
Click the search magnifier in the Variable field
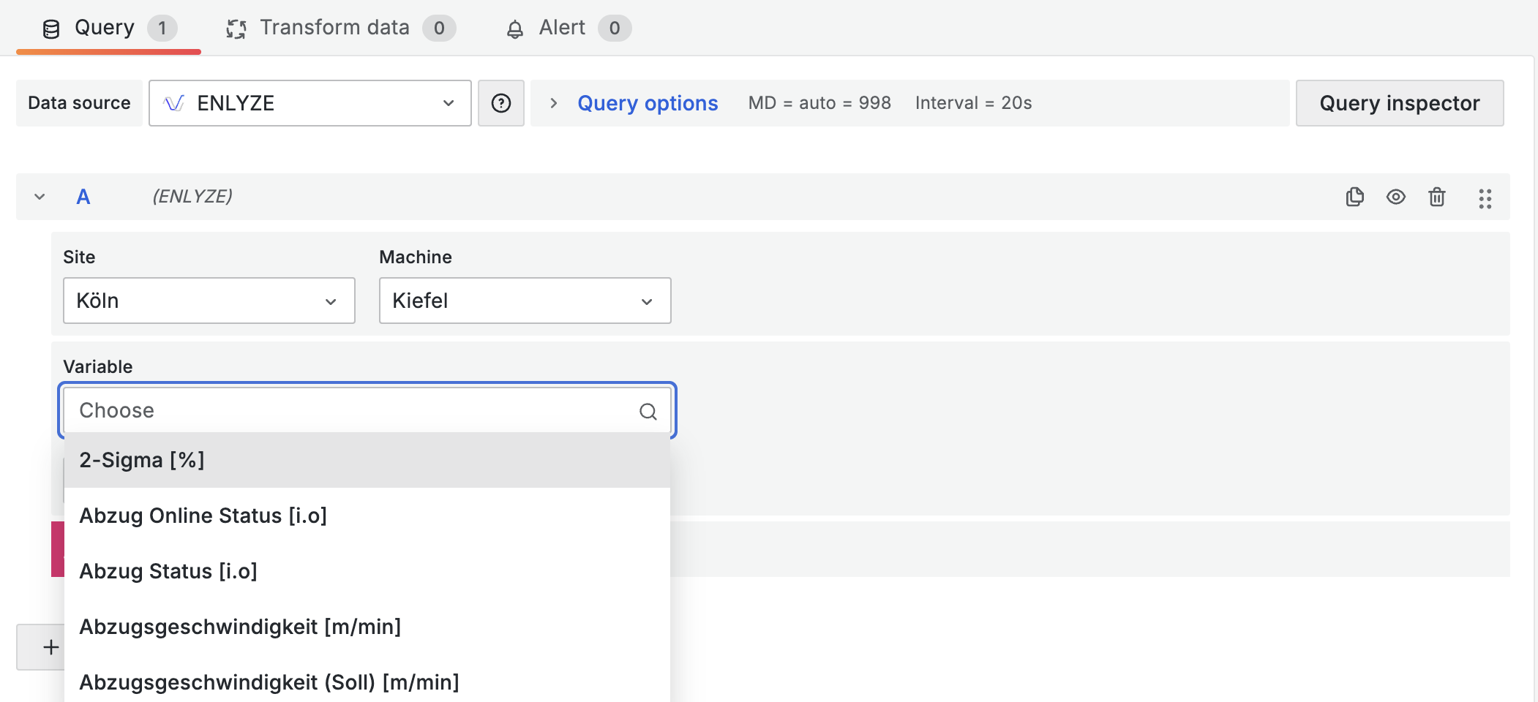(648, 412)
